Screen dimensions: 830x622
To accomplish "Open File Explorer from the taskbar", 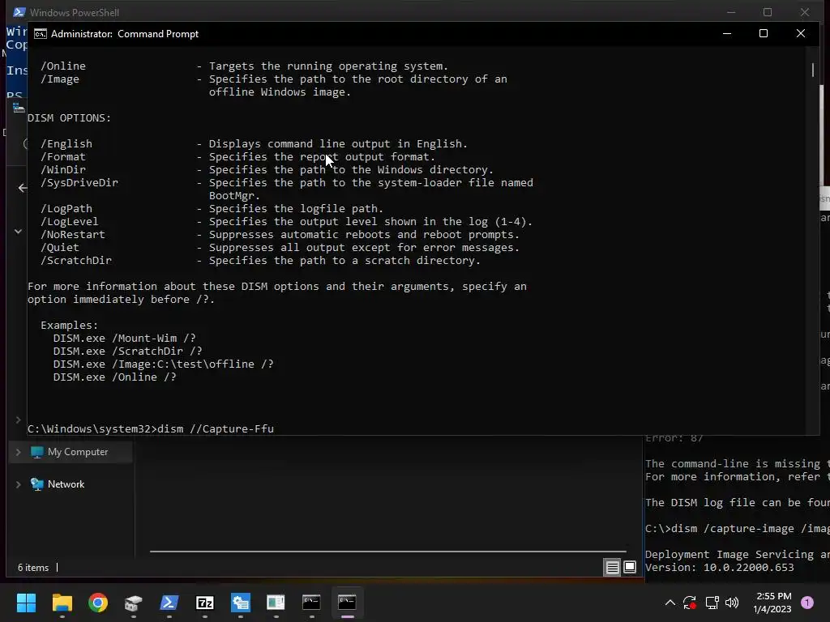I will (x=62, y=603).
